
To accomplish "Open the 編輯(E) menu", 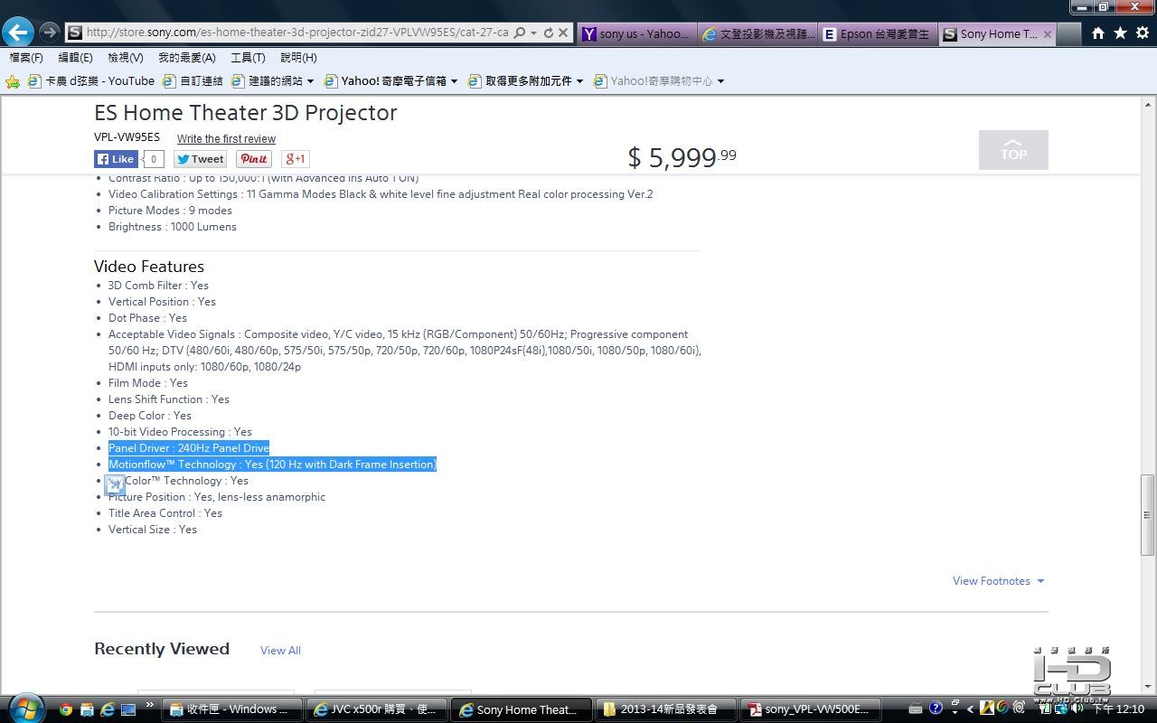I will [75, 57].
